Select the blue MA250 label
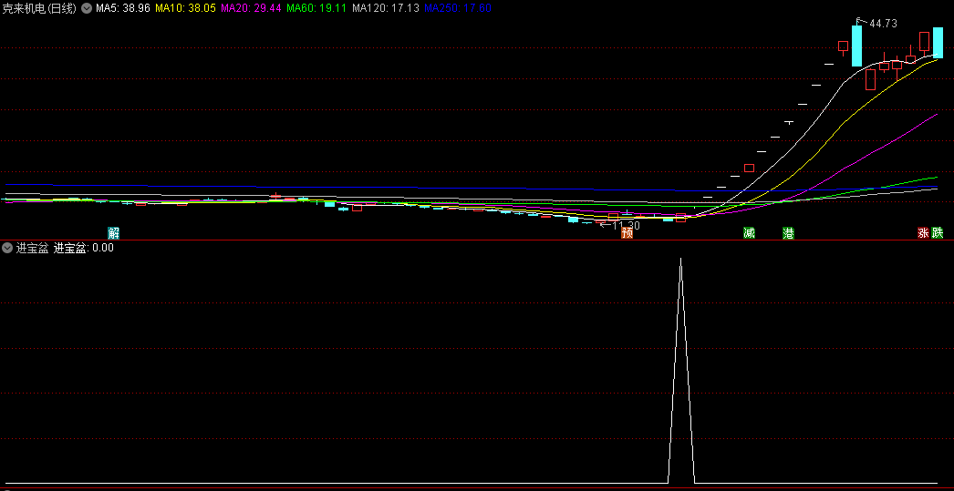 (458, 8)
